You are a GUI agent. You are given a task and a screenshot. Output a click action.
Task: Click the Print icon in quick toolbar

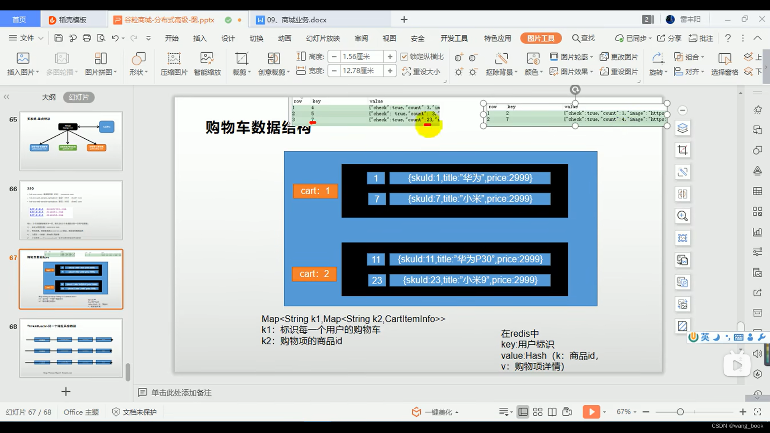[x=87, y=38]
